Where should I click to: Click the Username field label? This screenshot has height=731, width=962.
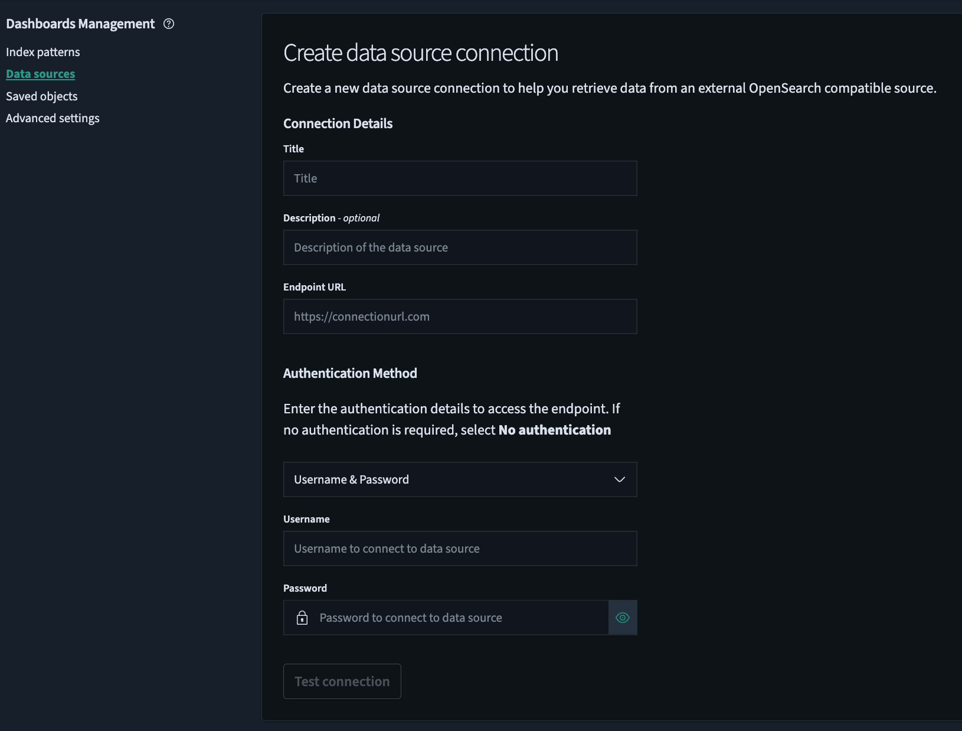[306, 519]
